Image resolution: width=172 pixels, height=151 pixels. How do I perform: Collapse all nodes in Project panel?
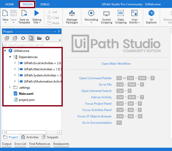15,38
